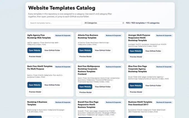
Task: View GitHub Folder for Best Free Multipurpose template
Action: (x=103, y=87)
